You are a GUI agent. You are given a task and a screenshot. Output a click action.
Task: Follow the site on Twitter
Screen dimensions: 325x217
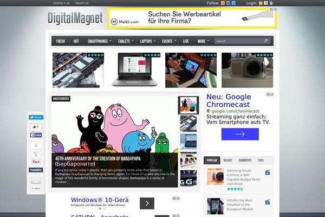[x=233, y=3]
